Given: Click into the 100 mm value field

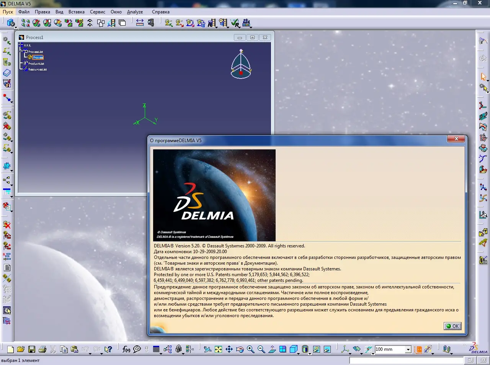Looking at the screenshot, I should (x=390, y=349).
